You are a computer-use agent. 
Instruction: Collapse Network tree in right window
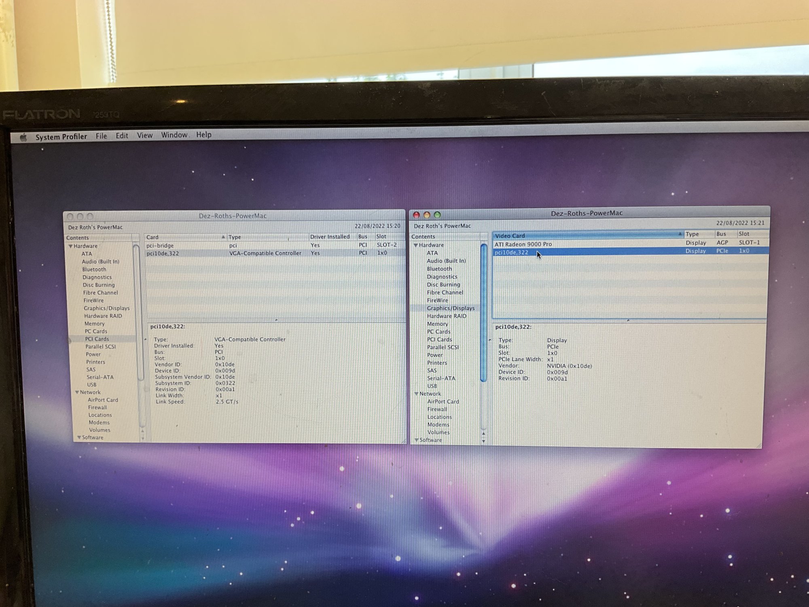416,394
